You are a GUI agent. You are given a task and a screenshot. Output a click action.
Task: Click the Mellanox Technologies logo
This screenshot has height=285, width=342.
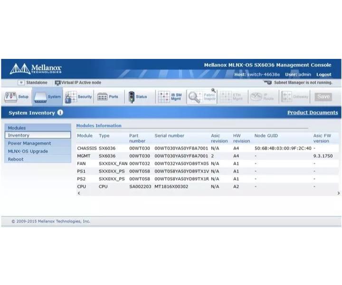click(36, 69)
